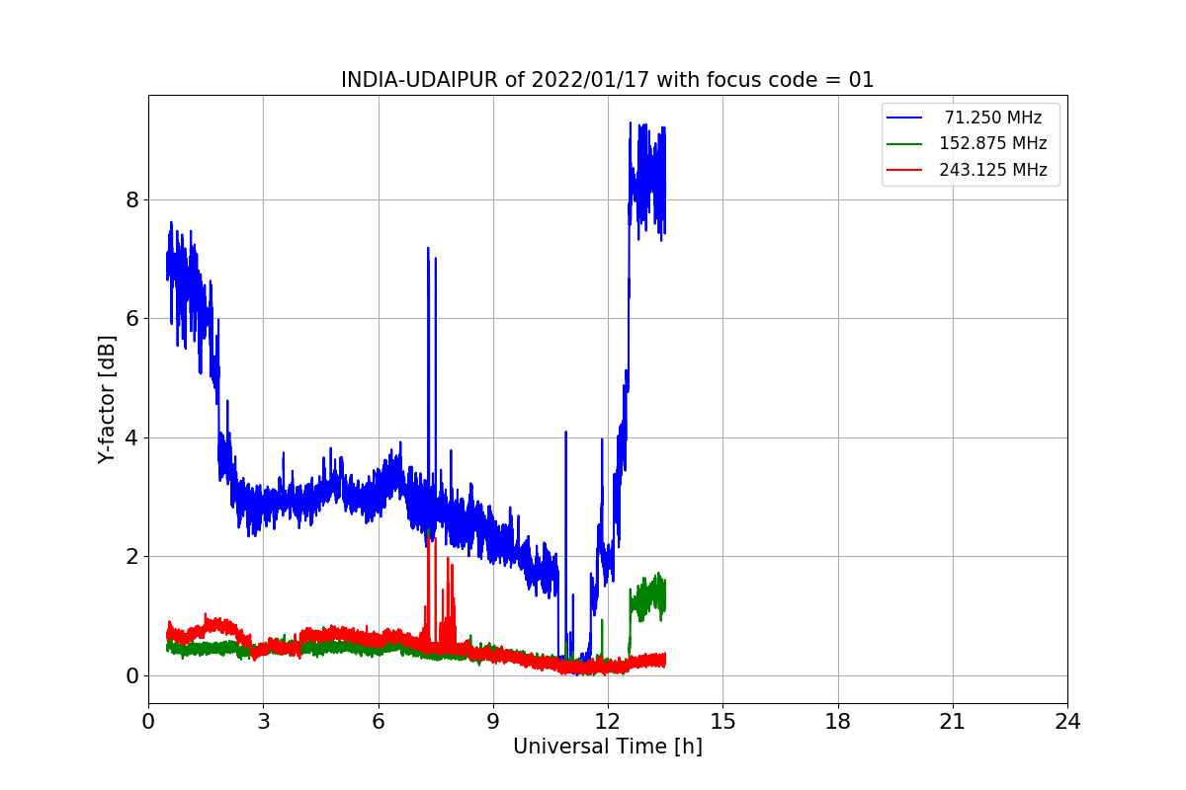Click x-axis tick label 9

pos(493,722)
